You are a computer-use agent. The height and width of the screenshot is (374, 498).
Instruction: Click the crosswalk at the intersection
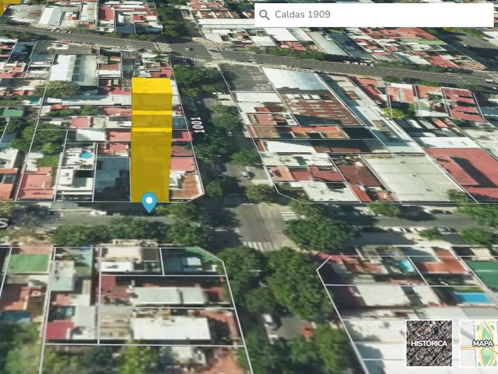pyautogui.click(x=261, y=246)
